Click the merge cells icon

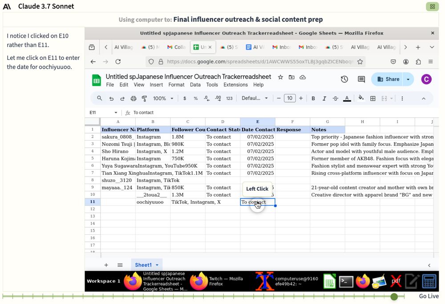coord(384,99)
